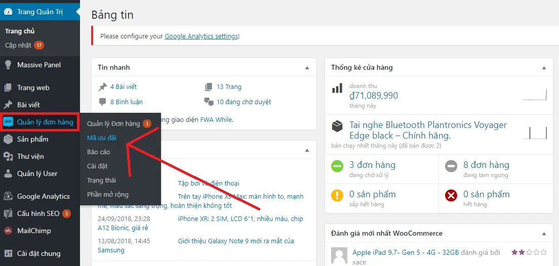Click the Trang Quản Trị dashboard icon

[x=8, y=12]
